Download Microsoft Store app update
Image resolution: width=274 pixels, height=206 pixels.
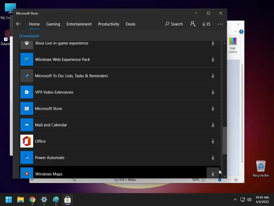click(213, 108)
